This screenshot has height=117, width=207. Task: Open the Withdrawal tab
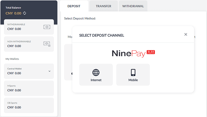(133, 6)
